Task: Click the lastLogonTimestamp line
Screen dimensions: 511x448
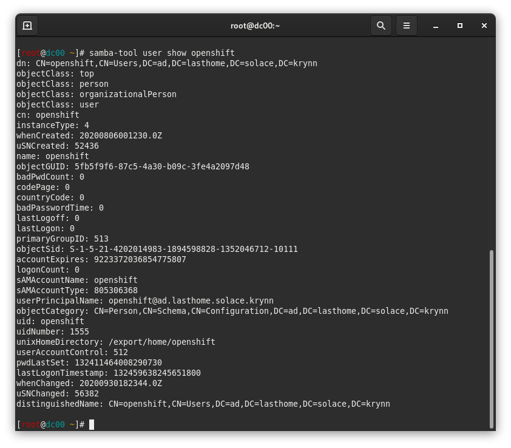Action: coord(108,373)
